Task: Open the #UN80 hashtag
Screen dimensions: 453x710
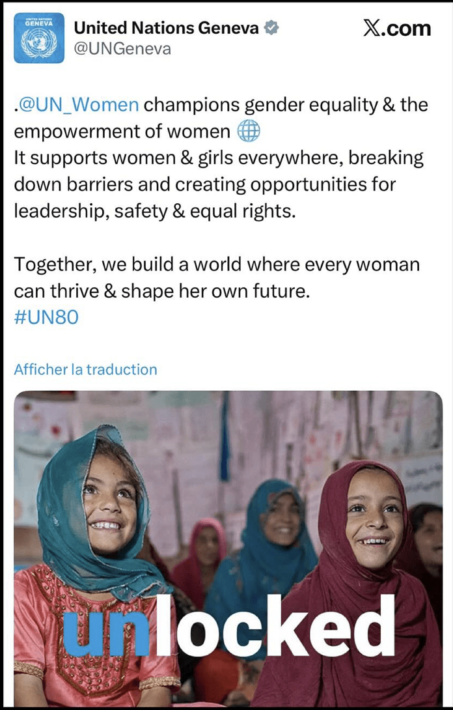Action: [x=46, y=319]
